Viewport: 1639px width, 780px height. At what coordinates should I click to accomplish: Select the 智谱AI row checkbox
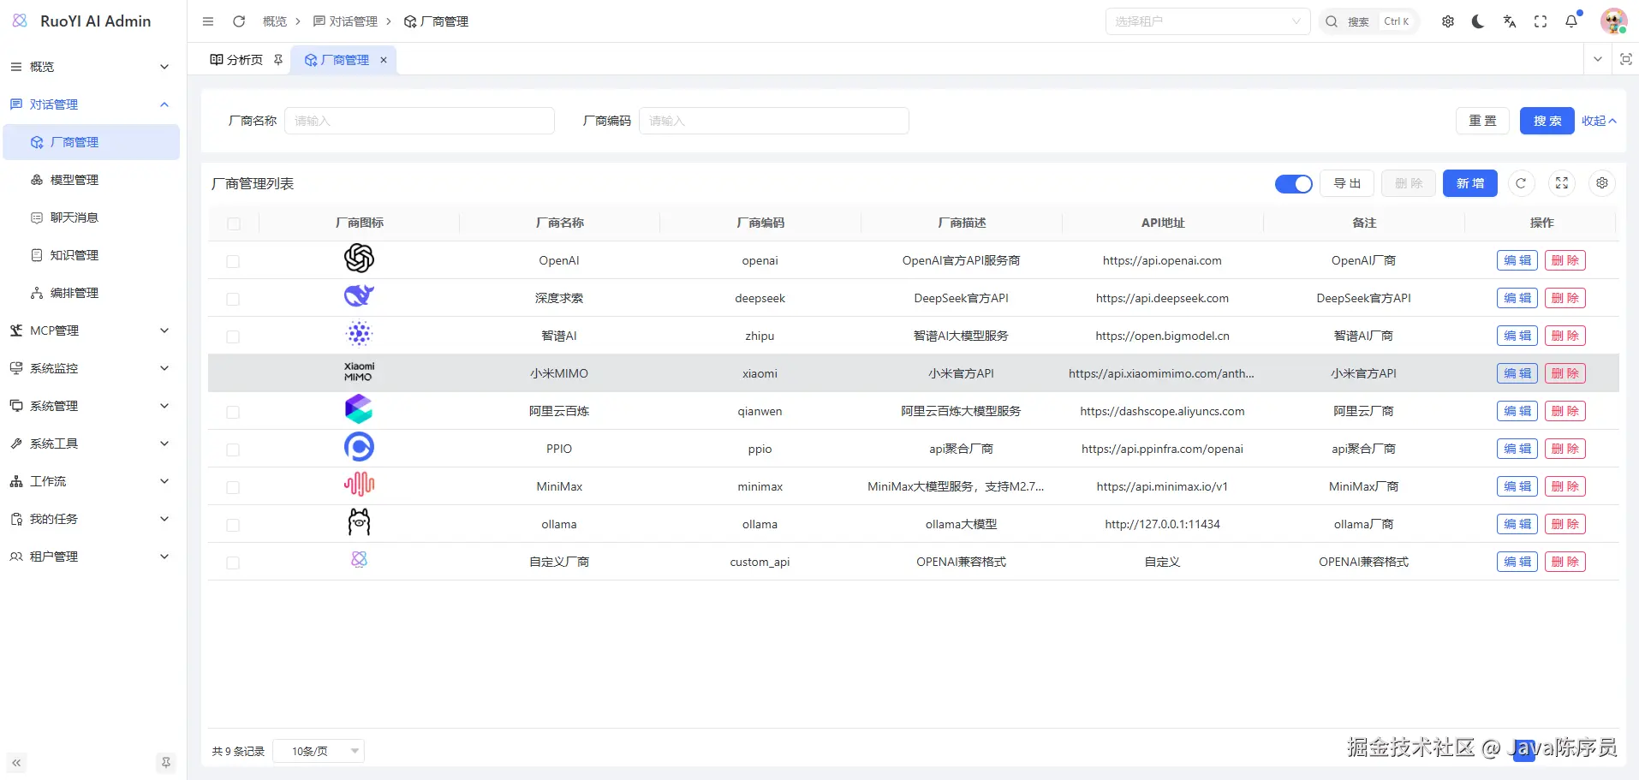click(233, 336)
